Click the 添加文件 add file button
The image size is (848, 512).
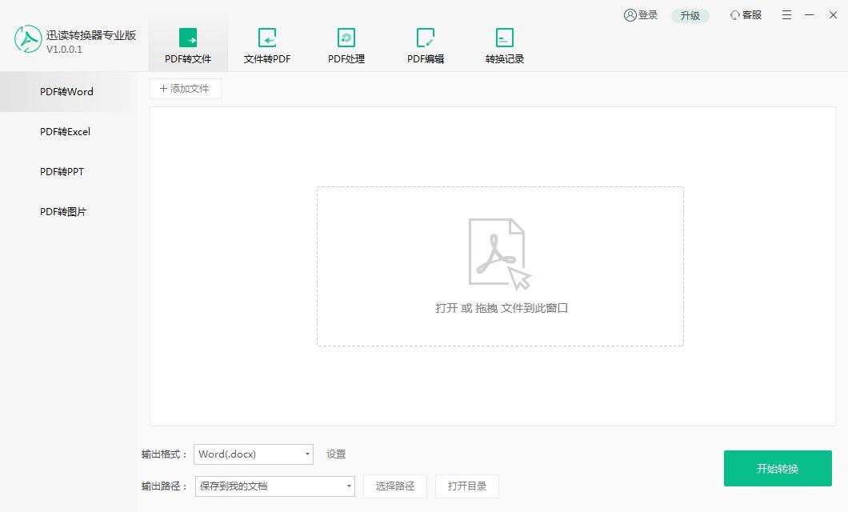(x=185, y=88)
